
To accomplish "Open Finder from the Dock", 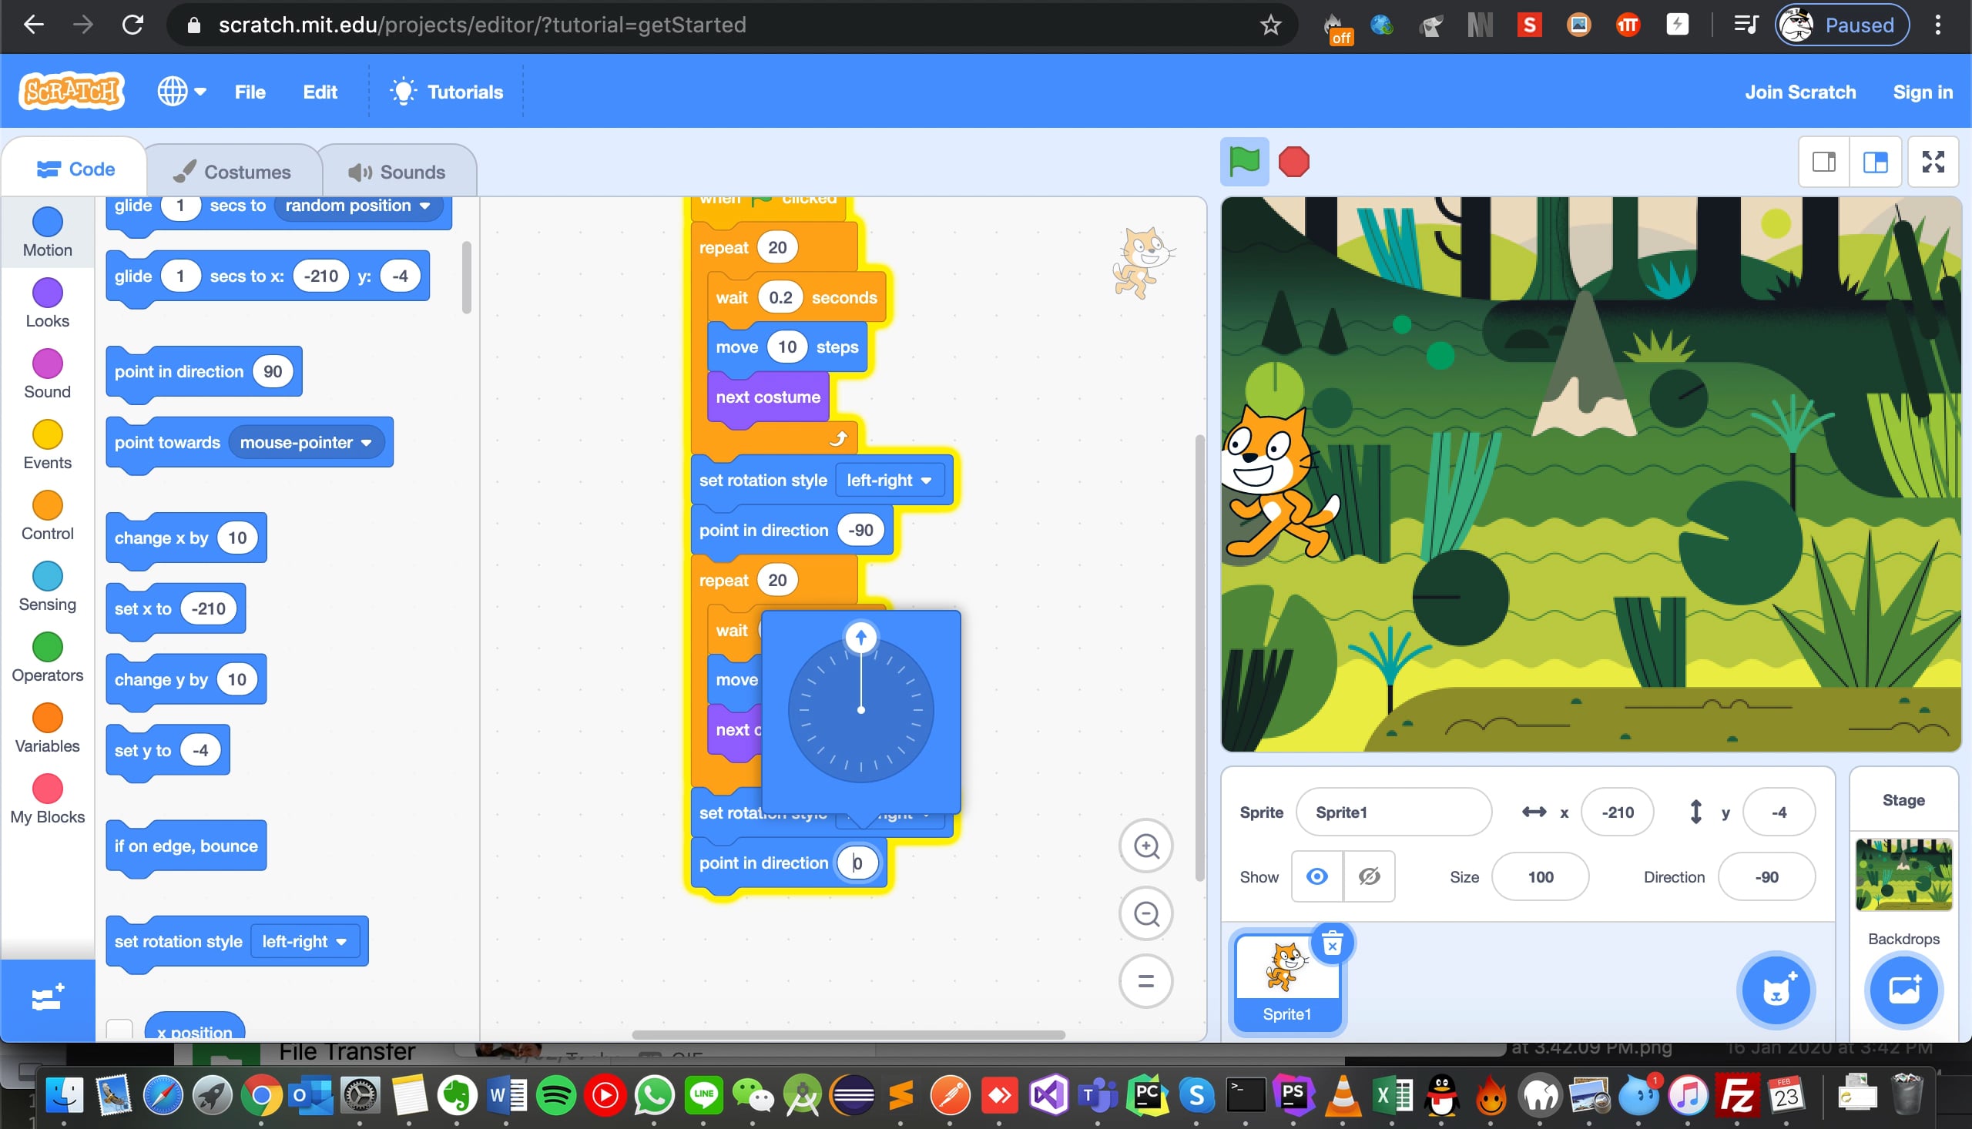I will (65, 1095).
